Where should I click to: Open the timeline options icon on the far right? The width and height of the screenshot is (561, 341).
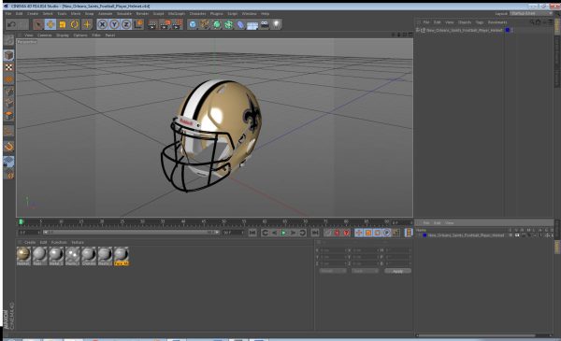[x=409, y=233]
